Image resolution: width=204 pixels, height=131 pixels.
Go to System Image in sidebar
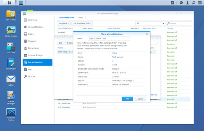[37, 55]
